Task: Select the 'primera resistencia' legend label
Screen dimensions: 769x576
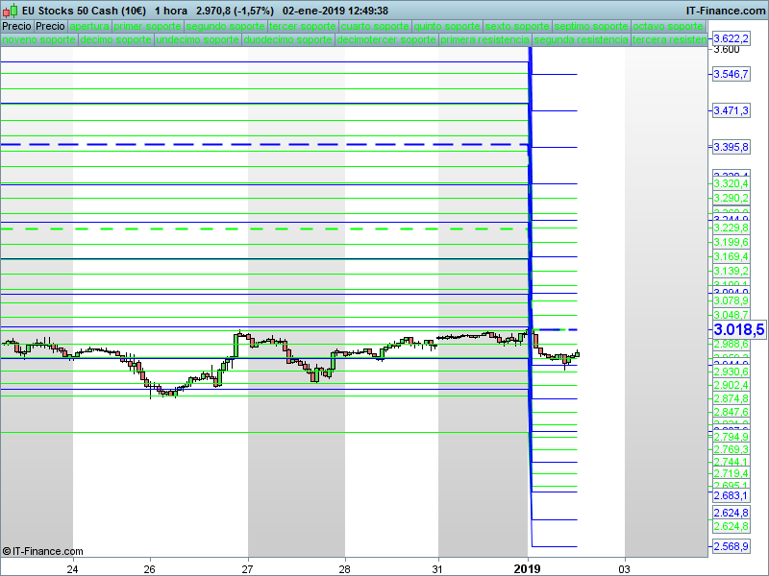Action: (x=484, y=40)
